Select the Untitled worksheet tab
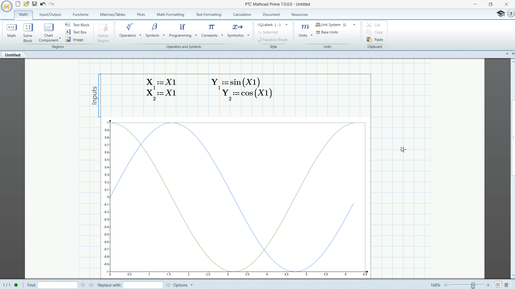515x289 pixels. (13, 55)
